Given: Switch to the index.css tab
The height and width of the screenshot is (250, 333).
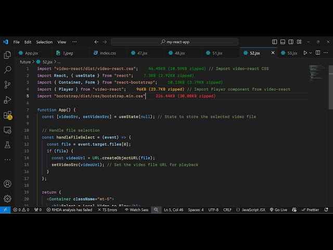Looking at the screenshot, I should (108, 53).
